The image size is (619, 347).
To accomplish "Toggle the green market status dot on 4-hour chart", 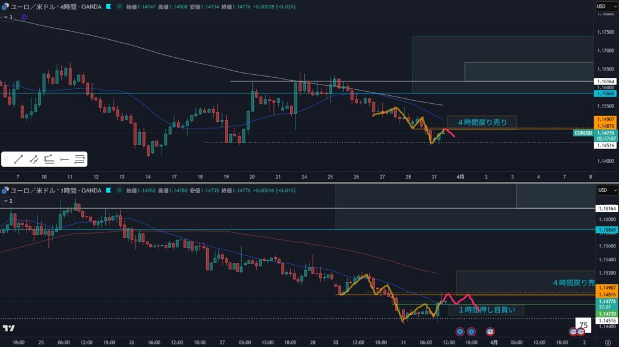I will pyautogui.click(x=119, y=7).
